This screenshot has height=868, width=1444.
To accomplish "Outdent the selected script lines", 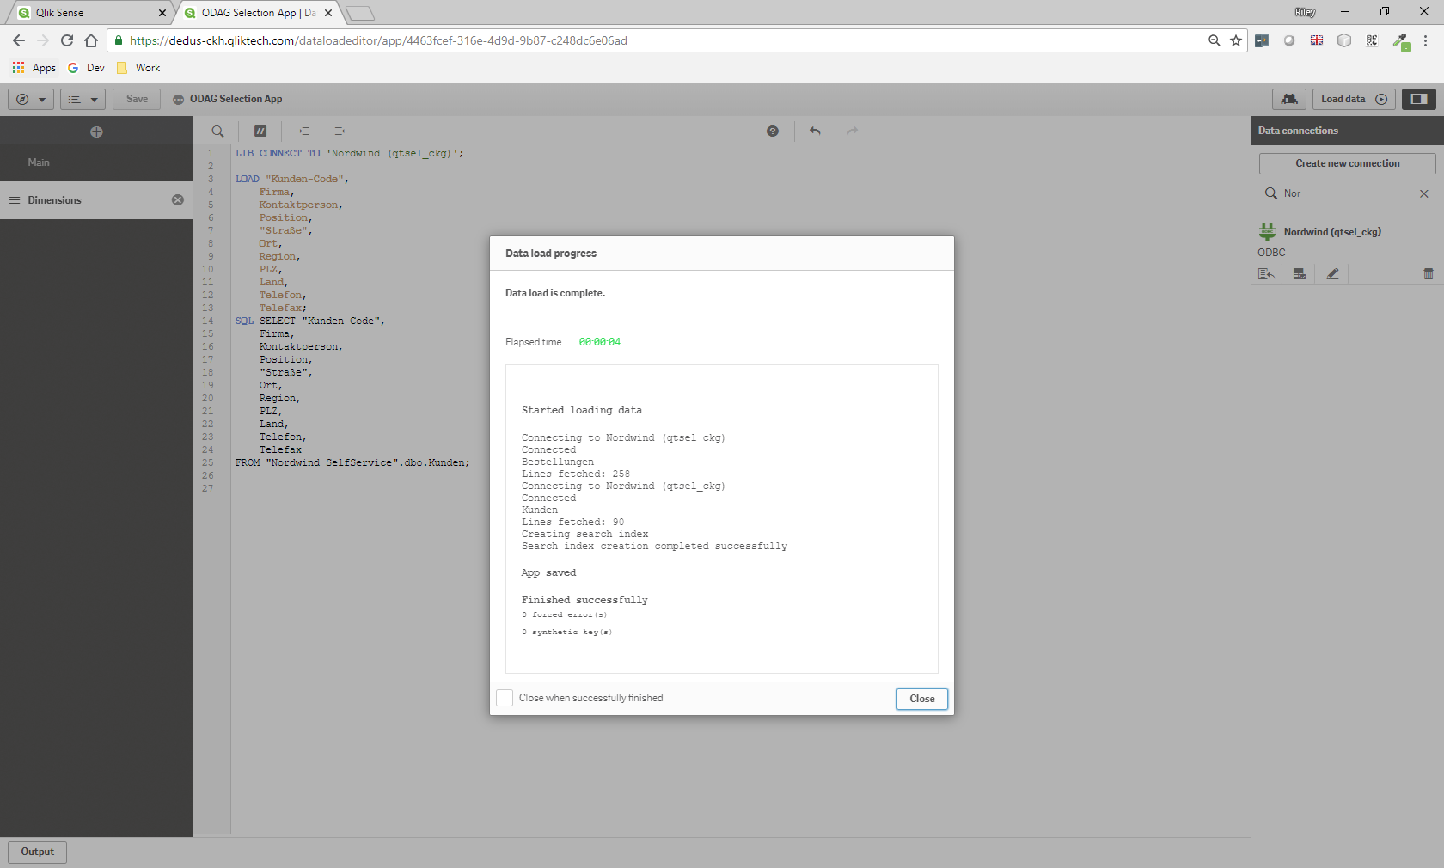I will (x=340, y=131).
